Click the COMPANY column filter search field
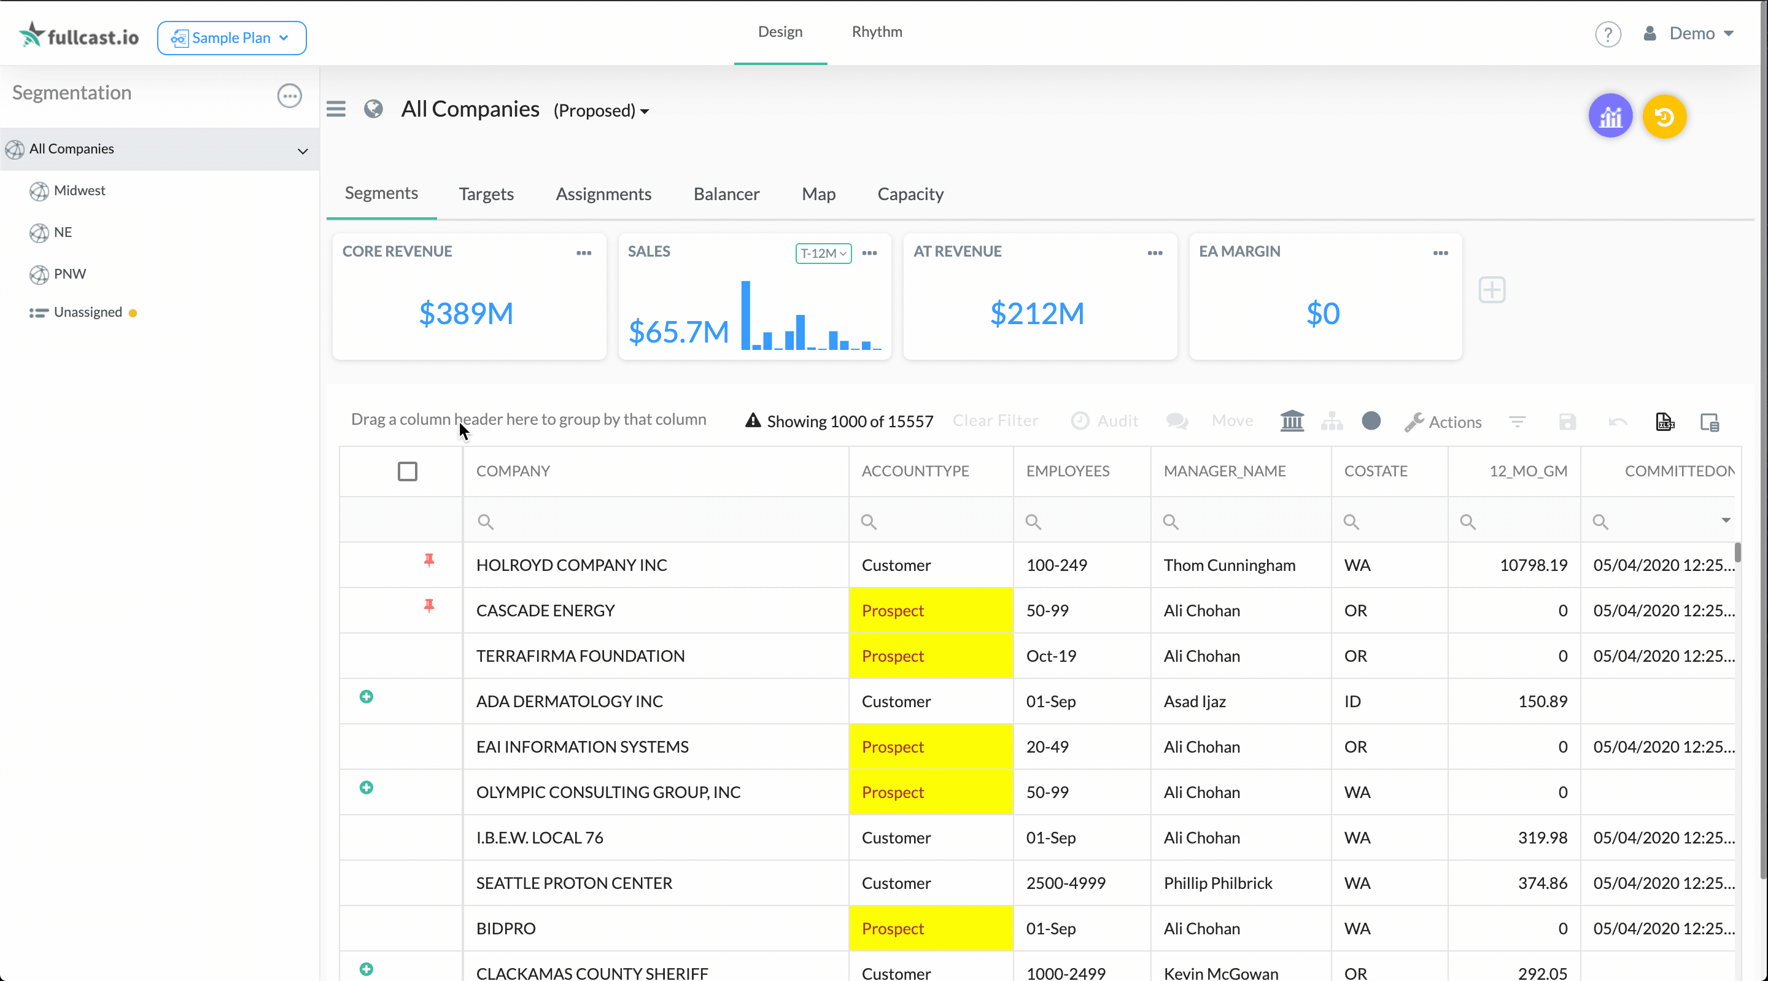Viewport: 1768px width, 981px height. click(x=656, y=521)
